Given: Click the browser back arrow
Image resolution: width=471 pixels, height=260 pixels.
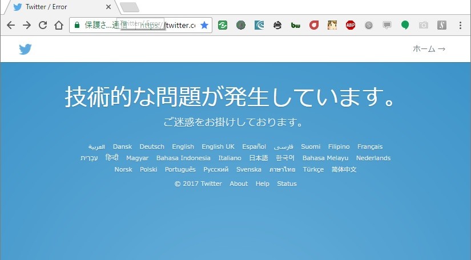Looking at the screenshot, I should pos(11,25).
